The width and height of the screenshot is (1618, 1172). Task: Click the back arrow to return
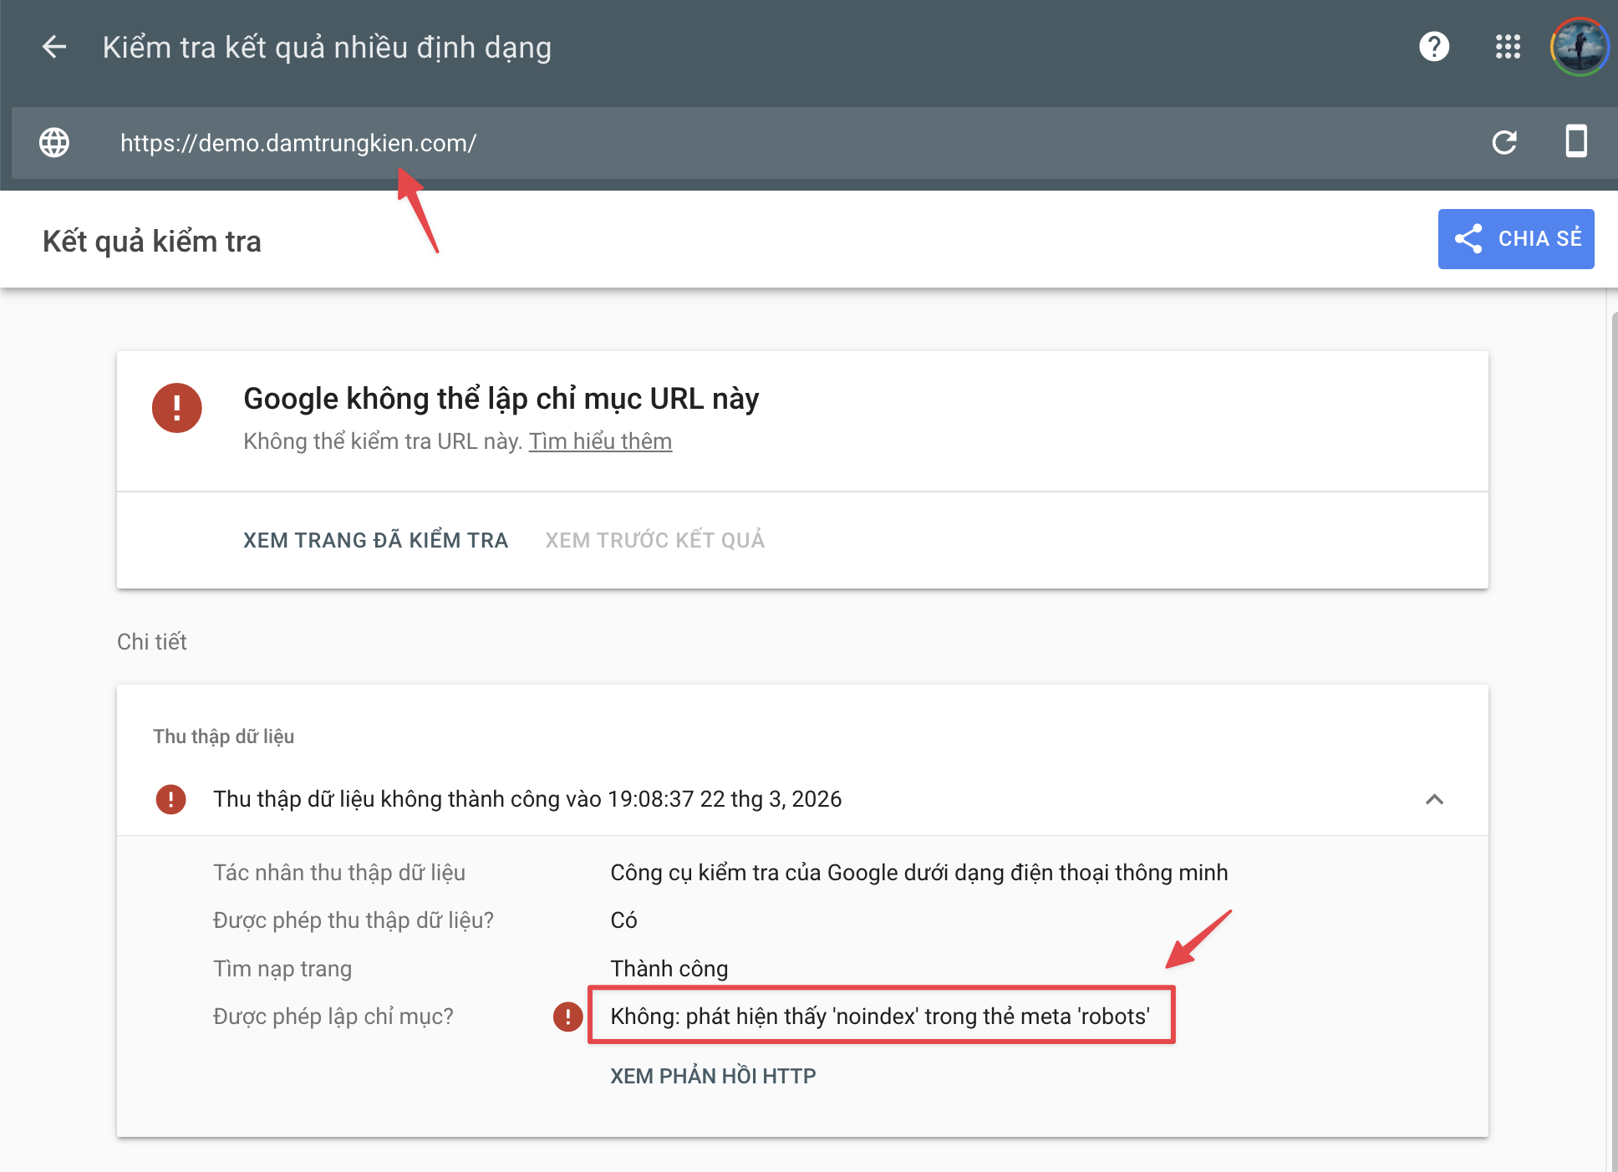click(x=53, y=47)
